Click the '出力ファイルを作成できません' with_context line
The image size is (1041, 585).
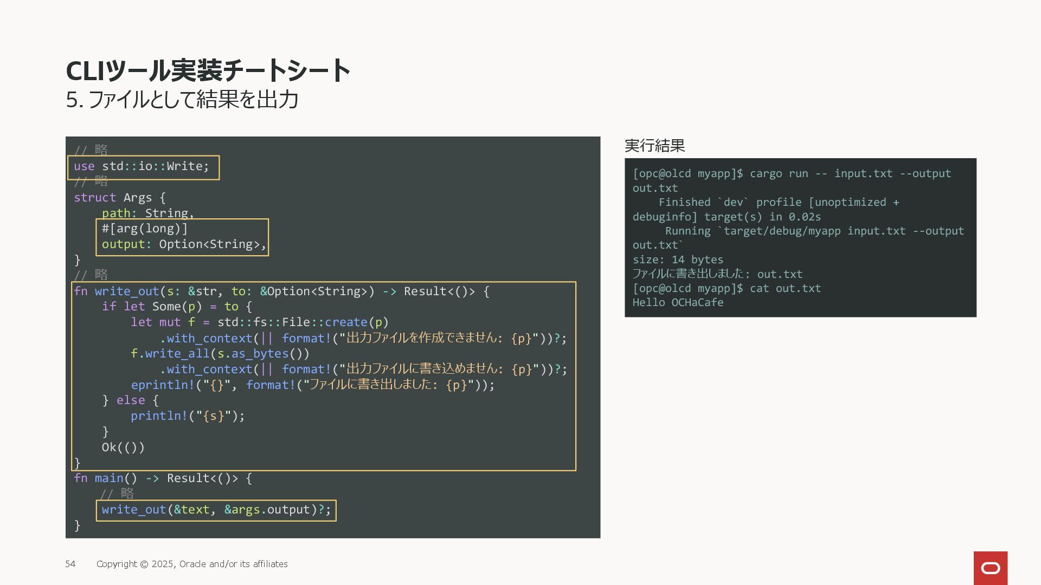coord(363,338)
